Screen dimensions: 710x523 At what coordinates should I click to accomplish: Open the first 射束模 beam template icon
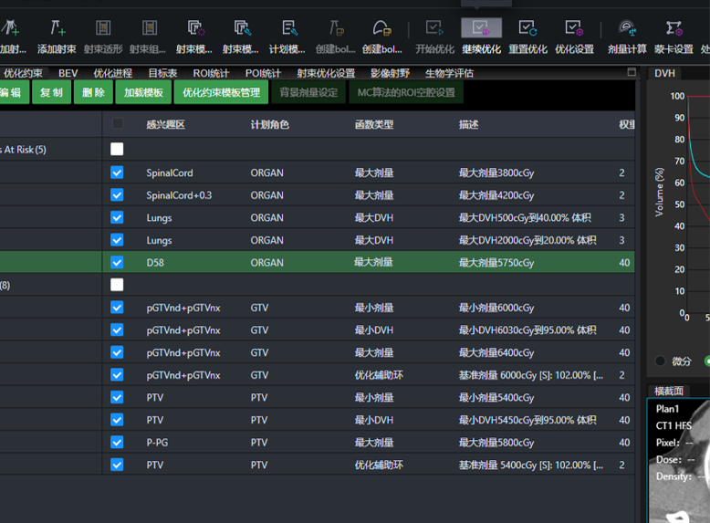tap(196, 28)
